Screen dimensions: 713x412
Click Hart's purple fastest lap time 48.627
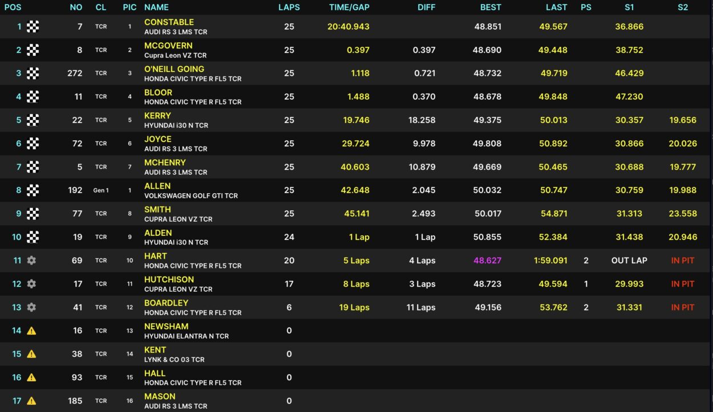click(487, 260)
